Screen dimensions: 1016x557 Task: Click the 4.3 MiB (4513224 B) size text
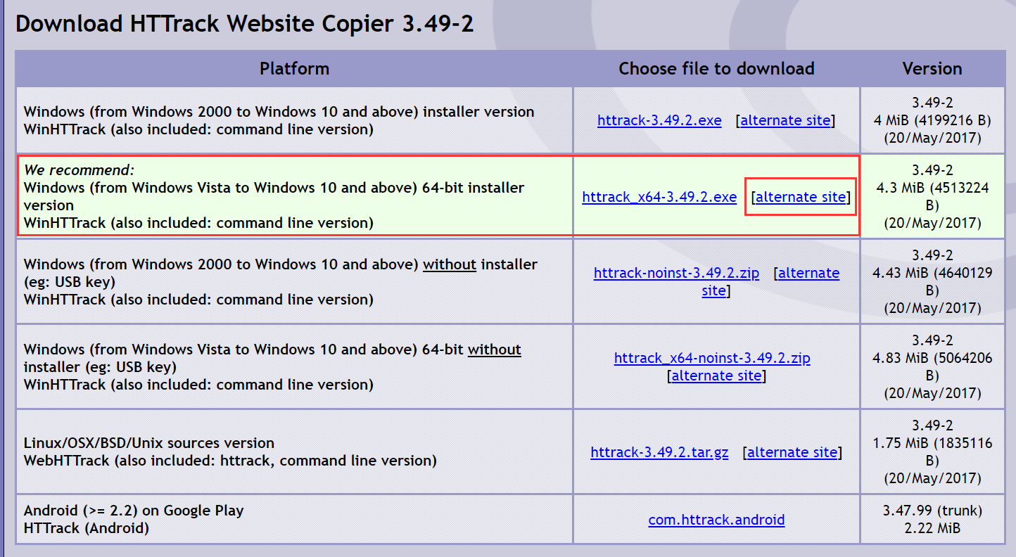(932, 196)
